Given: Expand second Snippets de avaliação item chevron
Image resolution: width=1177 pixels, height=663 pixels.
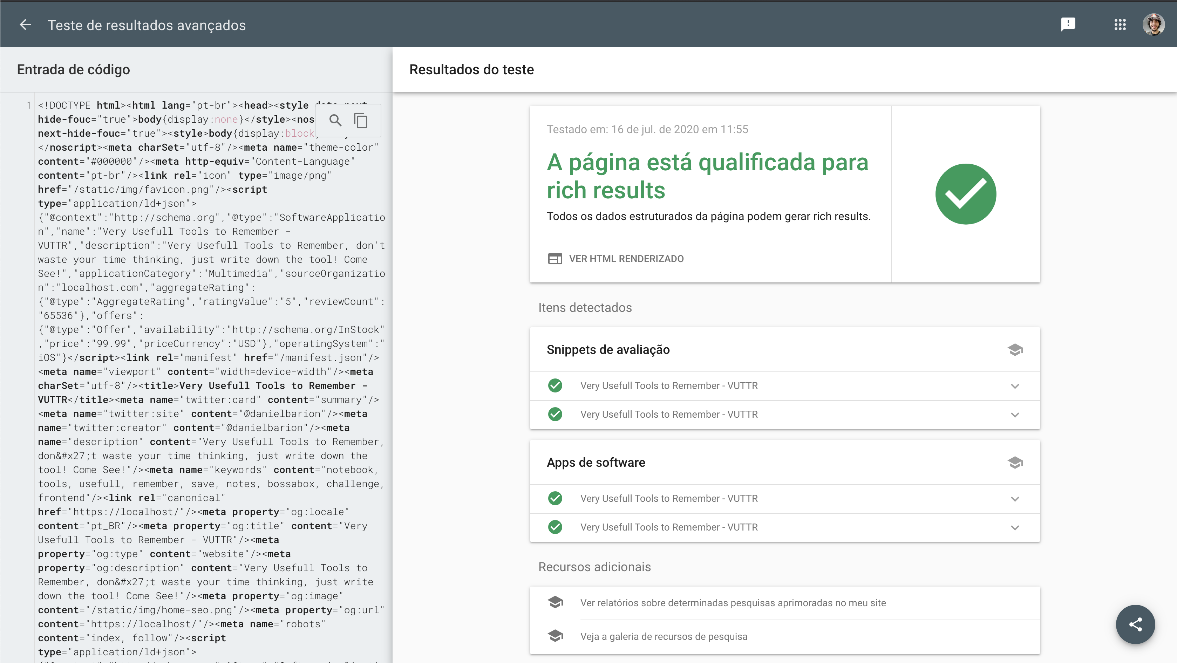Looking at the screenshot, I should (x=1015, y=415).
